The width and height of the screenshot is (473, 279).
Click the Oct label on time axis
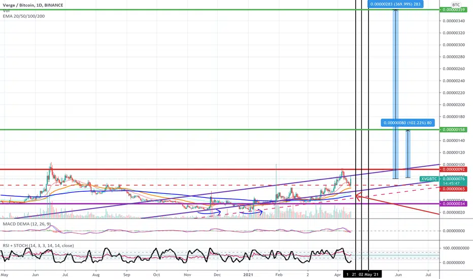pos(156,275)
